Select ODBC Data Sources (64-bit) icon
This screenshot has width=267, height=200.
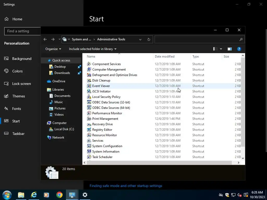point(89,108)
